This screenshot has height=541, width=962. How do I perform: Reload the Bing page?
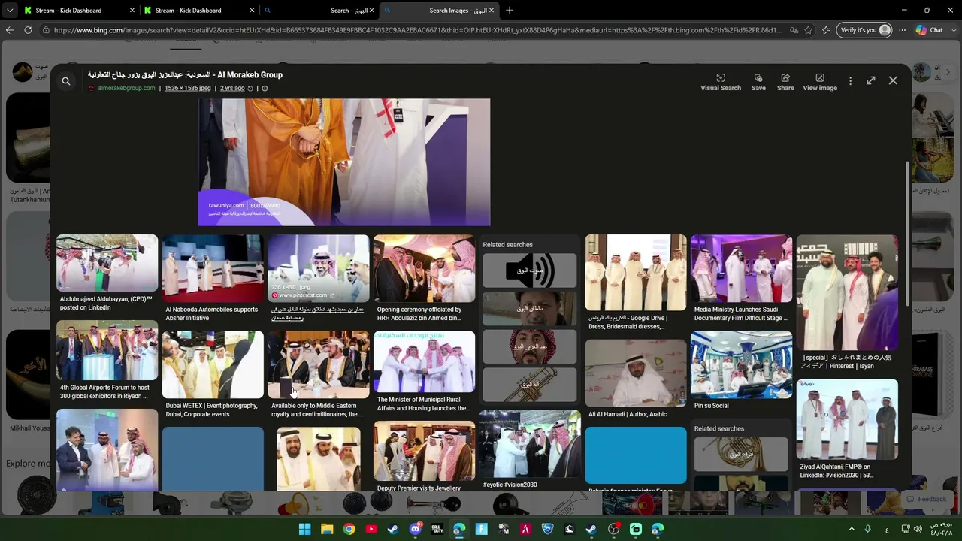(28, 30)
